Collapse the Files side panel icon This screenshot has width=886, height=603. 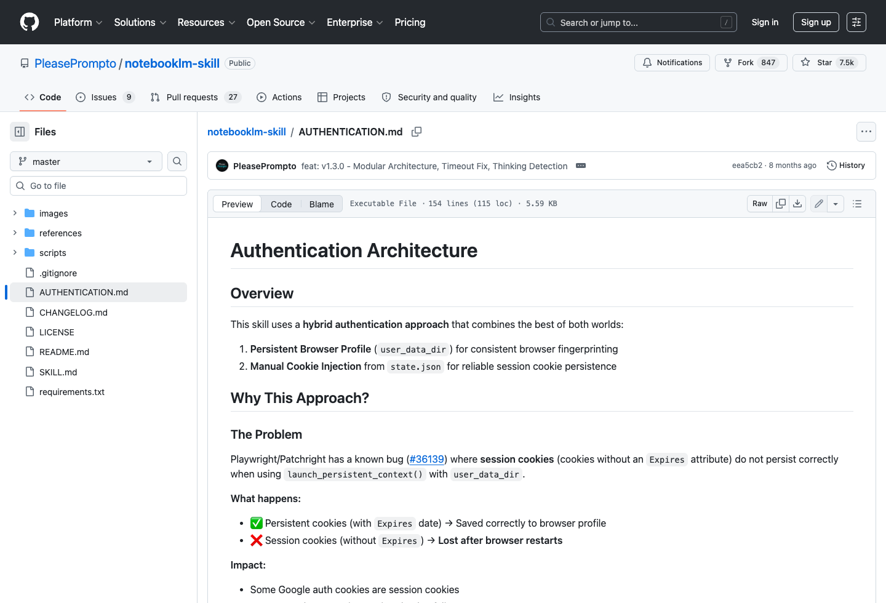20,132
